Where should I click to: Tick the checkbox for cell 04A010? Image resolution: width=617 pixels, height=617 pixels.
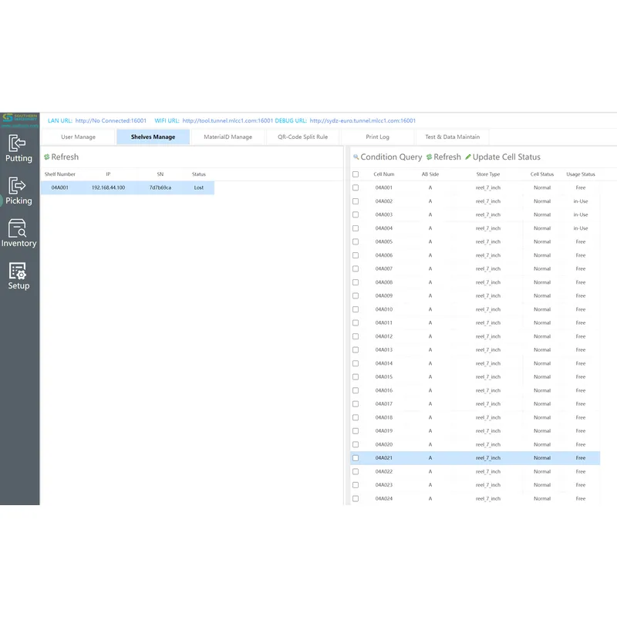(x=356, y=309)
